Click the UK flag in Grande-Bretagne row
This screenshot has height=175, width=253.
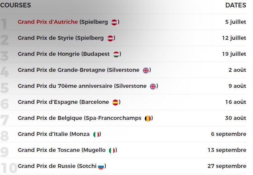[146, 70]
